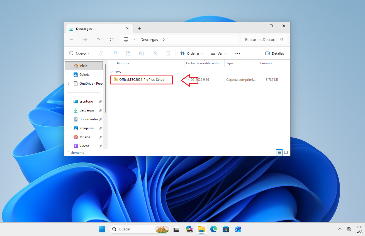
Task: Click the search magnifier icon
Action: point(282,40)
